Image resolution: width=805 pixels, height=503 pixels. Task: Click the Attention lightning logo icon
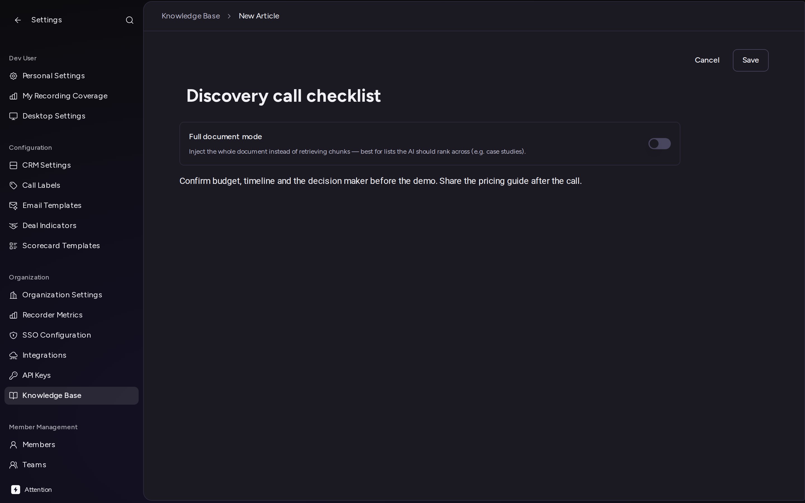(x=16, y=489)
